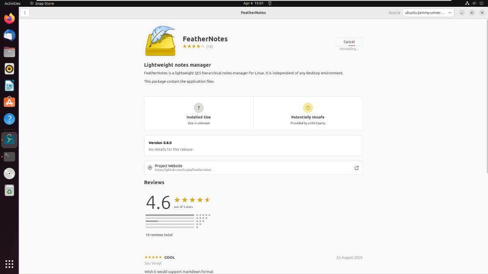Click the "Reviews" section heading
Screen dimensions: 488x274
coord(154,183)
